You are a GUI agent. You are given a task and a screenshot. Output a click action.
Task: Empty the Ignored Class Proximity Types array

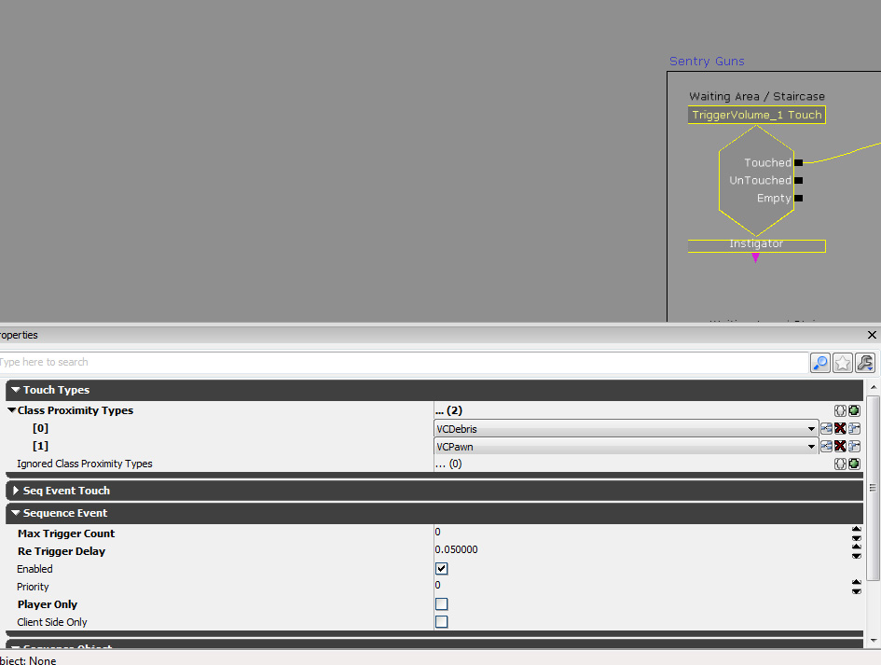(x=840, y=464)
